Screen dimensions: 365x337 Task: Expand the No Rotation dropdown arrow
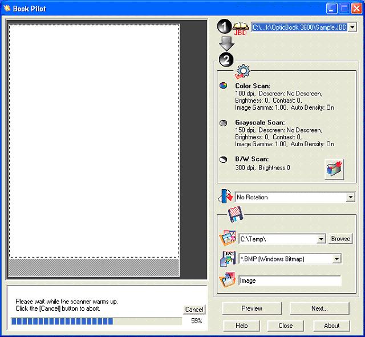(x=350, y=197)
